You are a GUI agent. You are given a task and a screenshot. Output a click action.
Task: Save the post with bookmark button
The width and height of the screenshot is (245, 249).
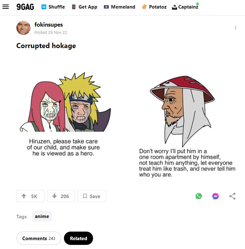pyautogui.click(x=92, y=196)
